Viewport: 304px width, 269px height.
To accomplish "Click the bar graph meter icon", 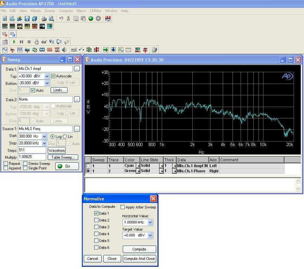I will pyautogui.click(x=138, y=50).
